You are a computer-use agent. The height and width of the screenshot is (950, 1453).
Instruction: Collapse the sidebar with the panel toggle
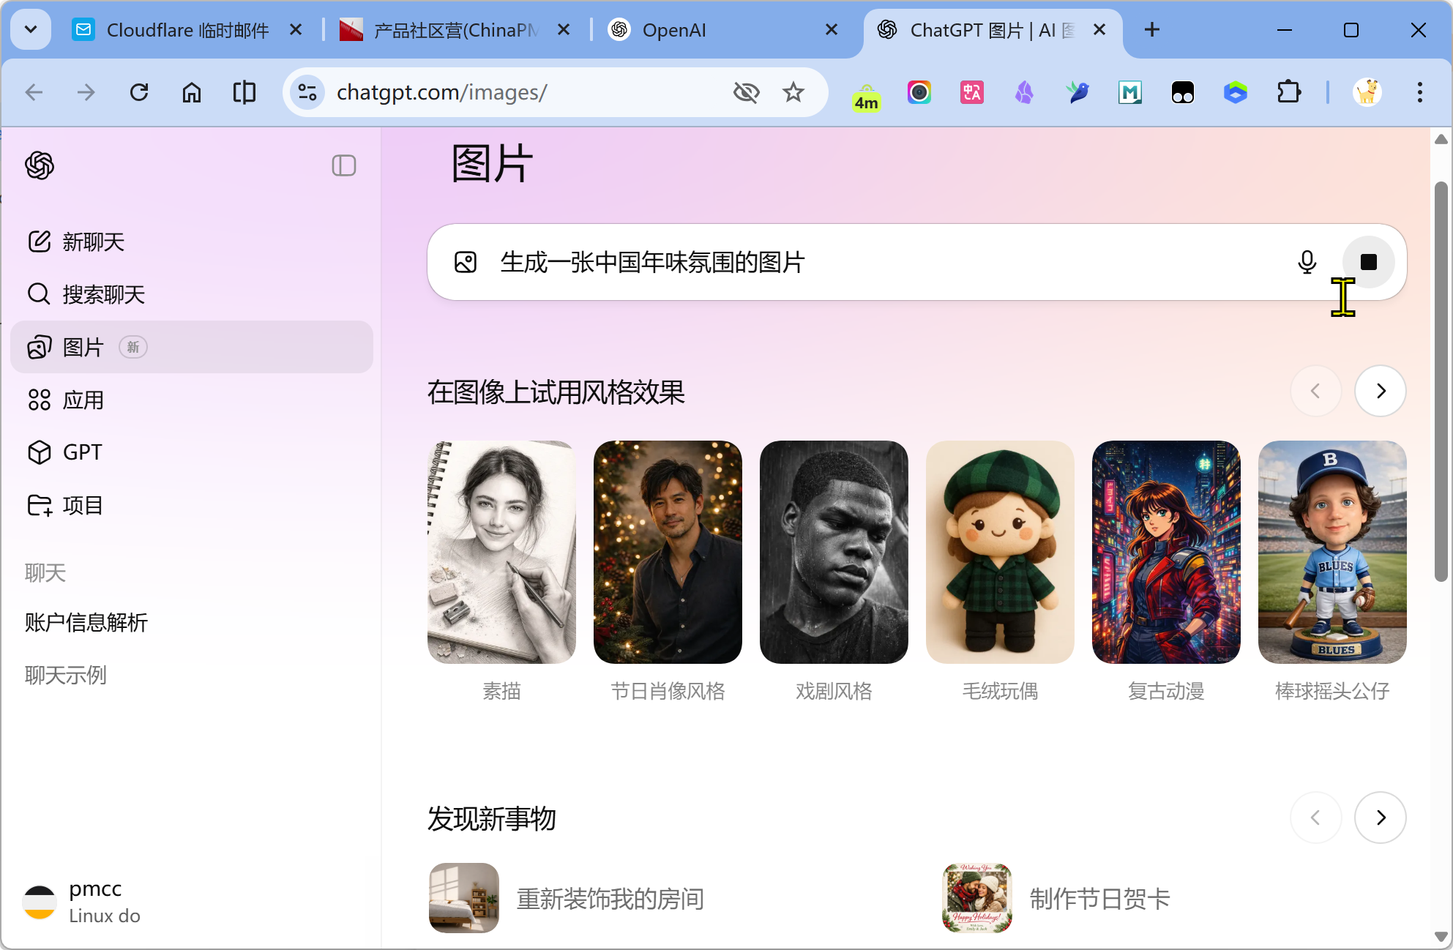pyautogui.click(x=343, y=165)
